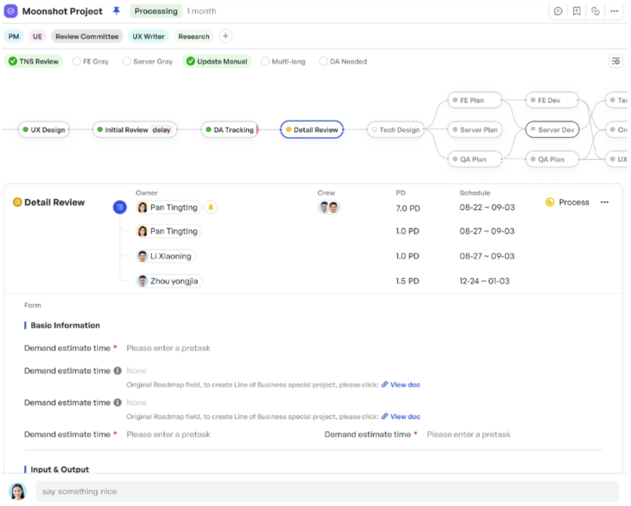
Task: Uncheck the TNS Review item
Action: click(13, 61)
